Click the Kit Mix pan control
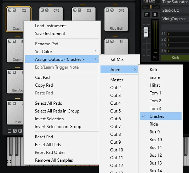189x173 pixels. point(151,7)
